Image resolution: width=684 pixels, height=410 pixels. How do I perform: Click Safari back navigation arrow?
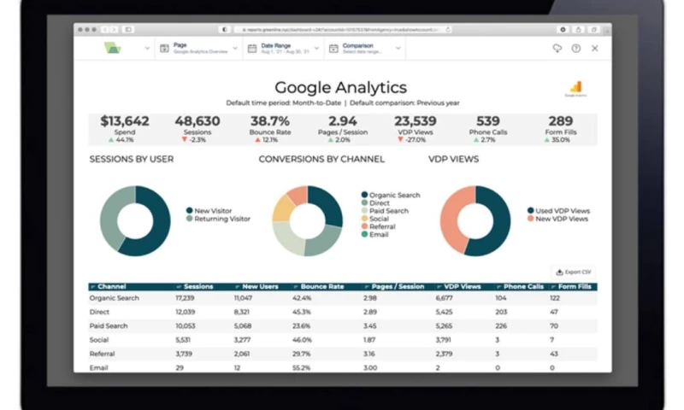(104, 30)
